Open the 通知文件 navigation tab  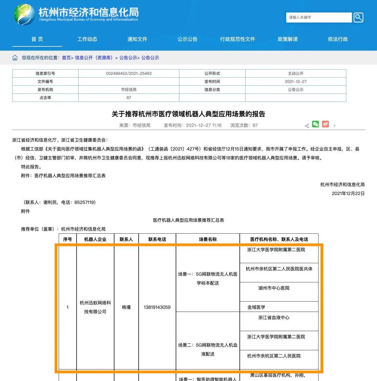137,39
